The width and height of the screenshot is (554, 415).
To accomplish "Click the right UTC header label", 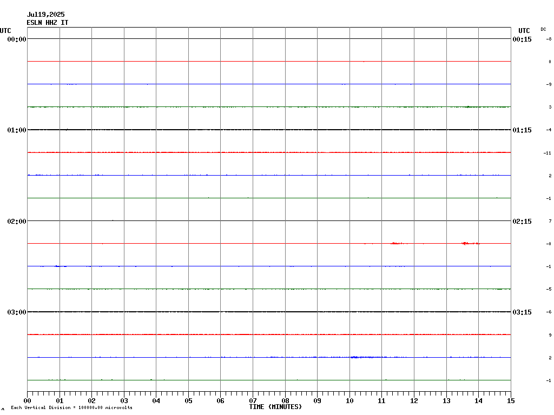I will tap(524, 31).
